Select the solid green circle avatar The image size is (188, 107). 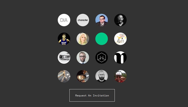(x=101, y=39)
